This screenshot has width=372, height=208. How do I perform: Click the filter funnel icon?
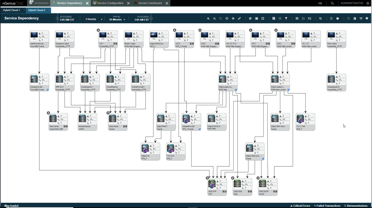pyautogui.click(x=286, y=19)
